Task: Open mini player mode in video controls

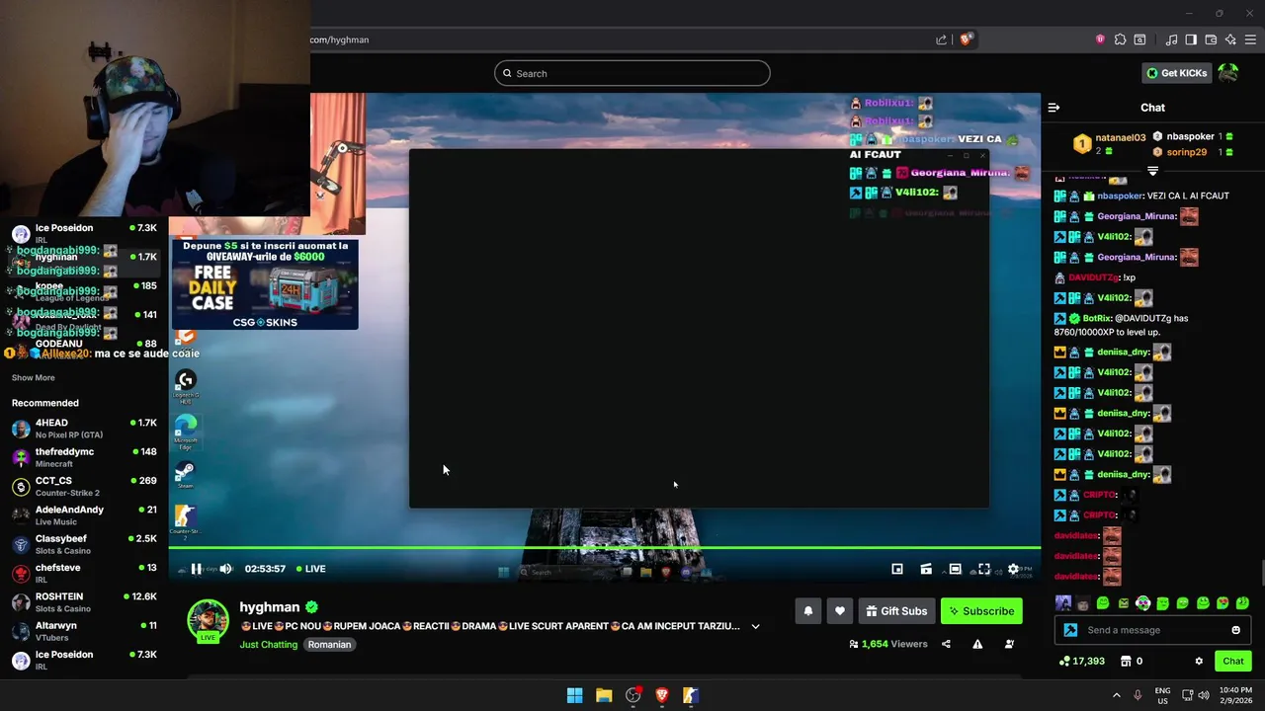Action: (x=897, y=569)
